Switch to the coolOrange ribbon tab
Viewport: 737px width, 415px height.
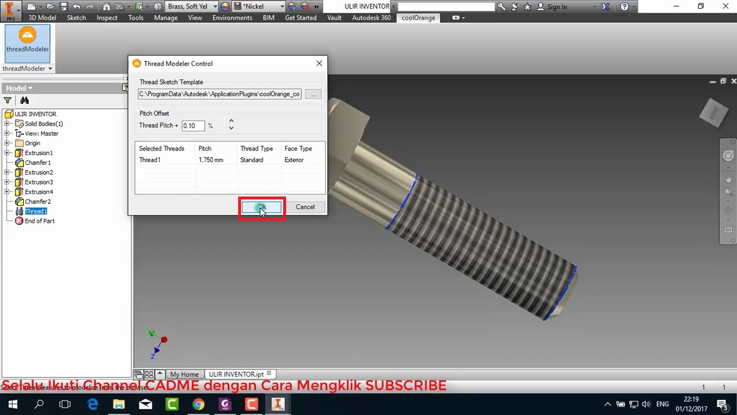tap(418, 17)
